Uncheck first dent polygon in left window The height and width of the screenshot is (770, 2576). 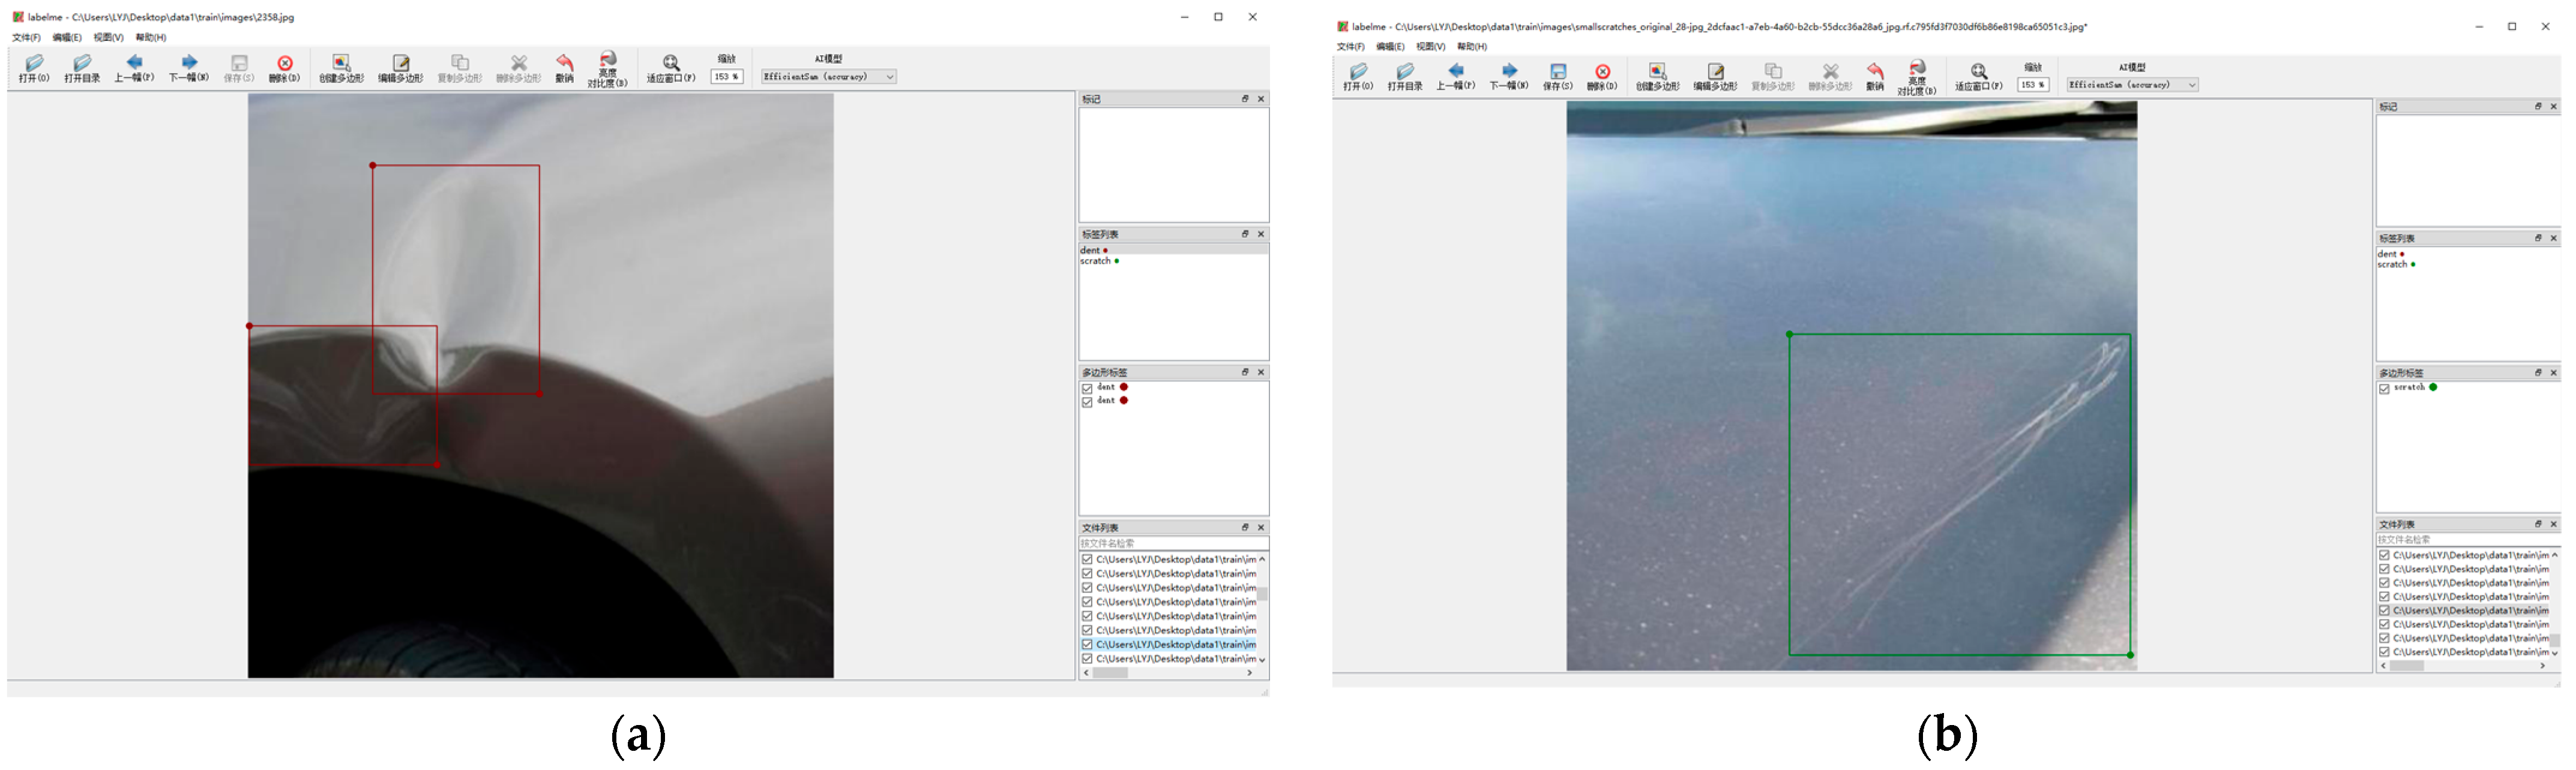tap(1087, 389)
